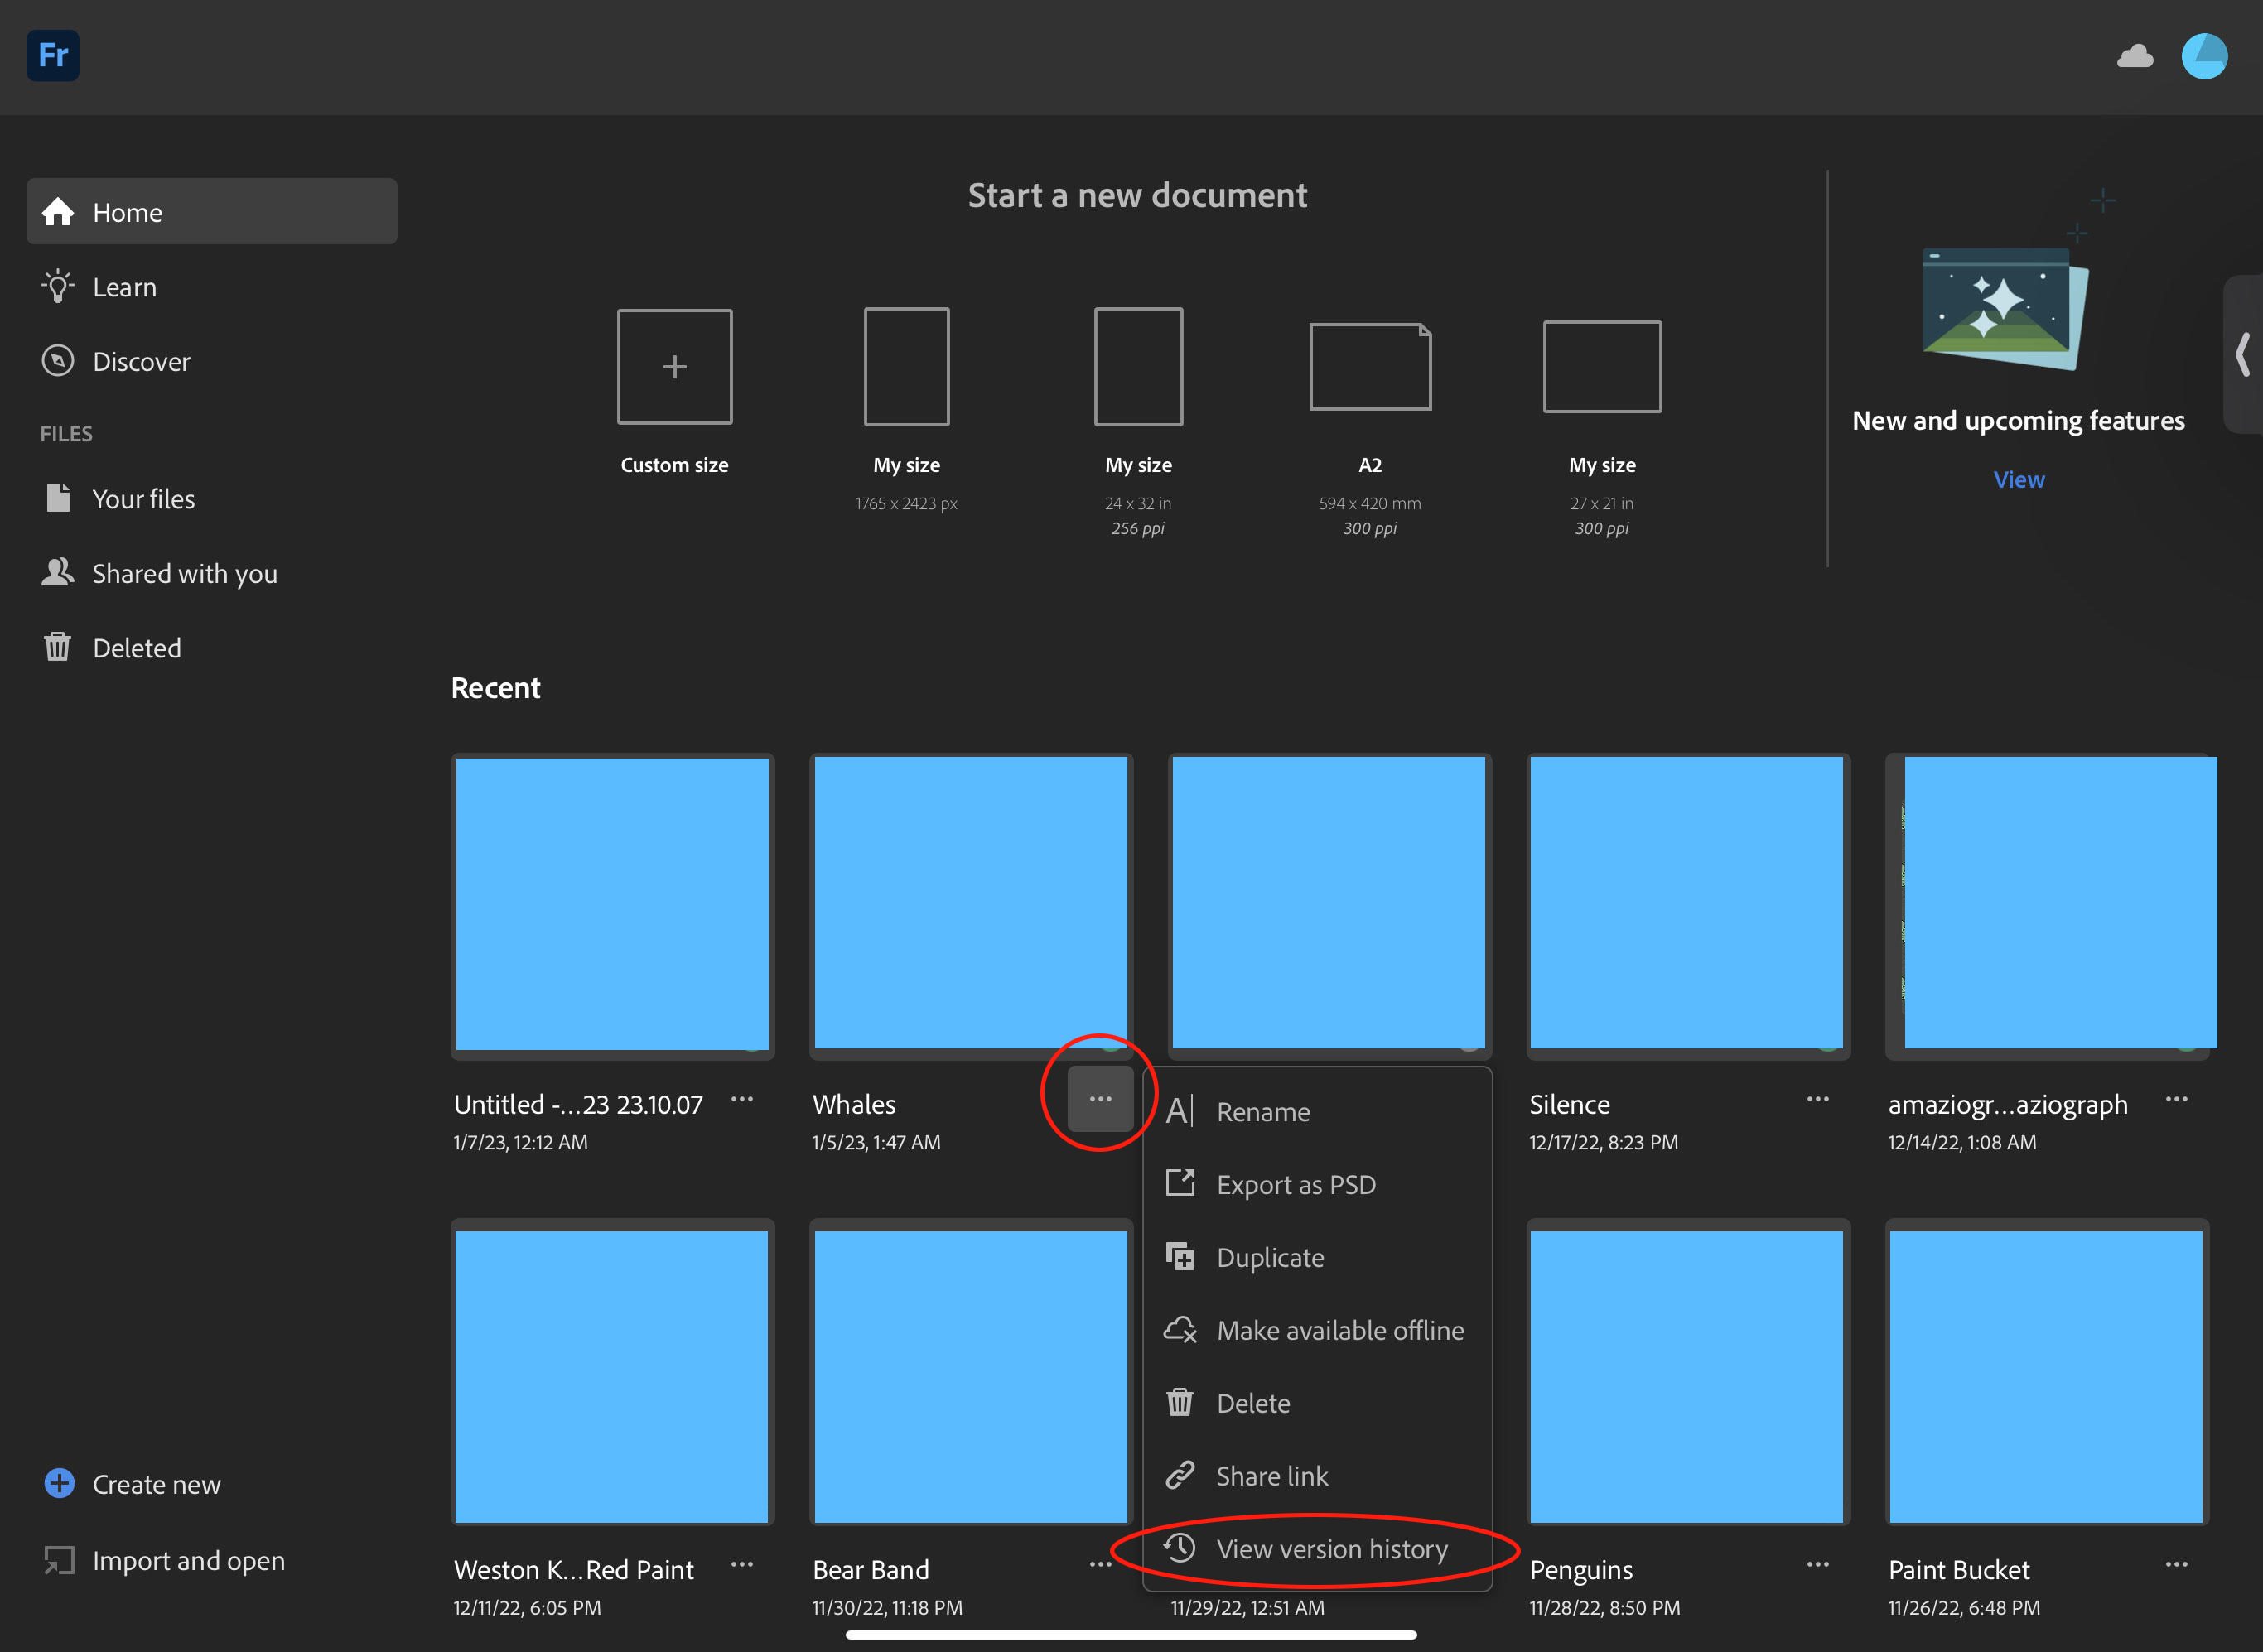Image resolution: width=2263 pixels, height=1652 pixels.
Task: Click the Adobe Fresco Fr logo
Action: (x=53, y=55)
